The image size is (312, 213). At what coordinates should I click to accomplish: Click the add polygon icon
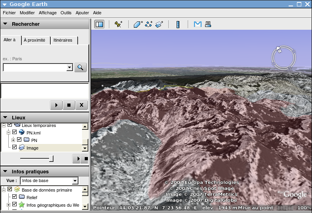[138, 24]
